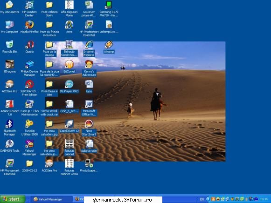Select 9Dragons game icon
Viewport: 271px width, 203px height.
point(9,64)
